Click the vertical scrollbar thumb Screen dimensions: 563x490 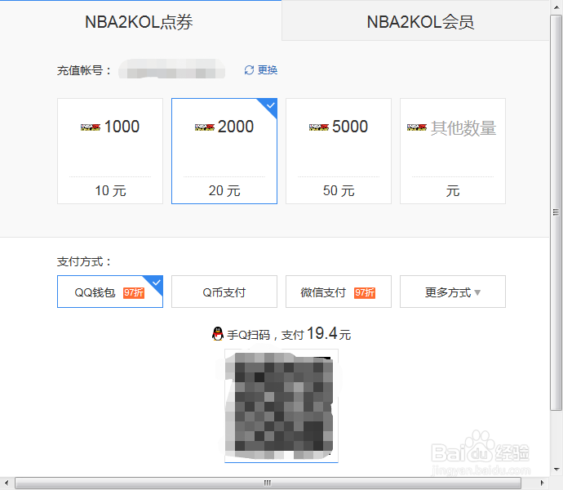pyautogui.click(x=556, y=212)
